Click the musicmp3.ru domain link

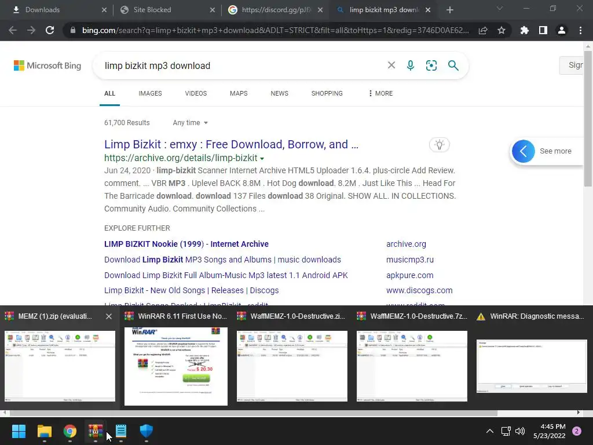tap(410, 260)
